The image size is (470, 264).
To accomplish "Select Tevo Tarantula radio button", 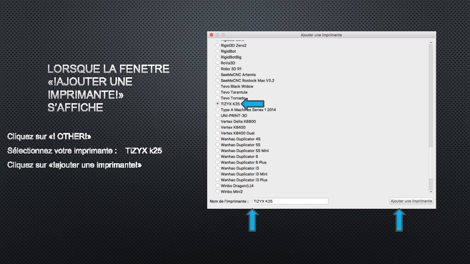I will click(217, 92).
